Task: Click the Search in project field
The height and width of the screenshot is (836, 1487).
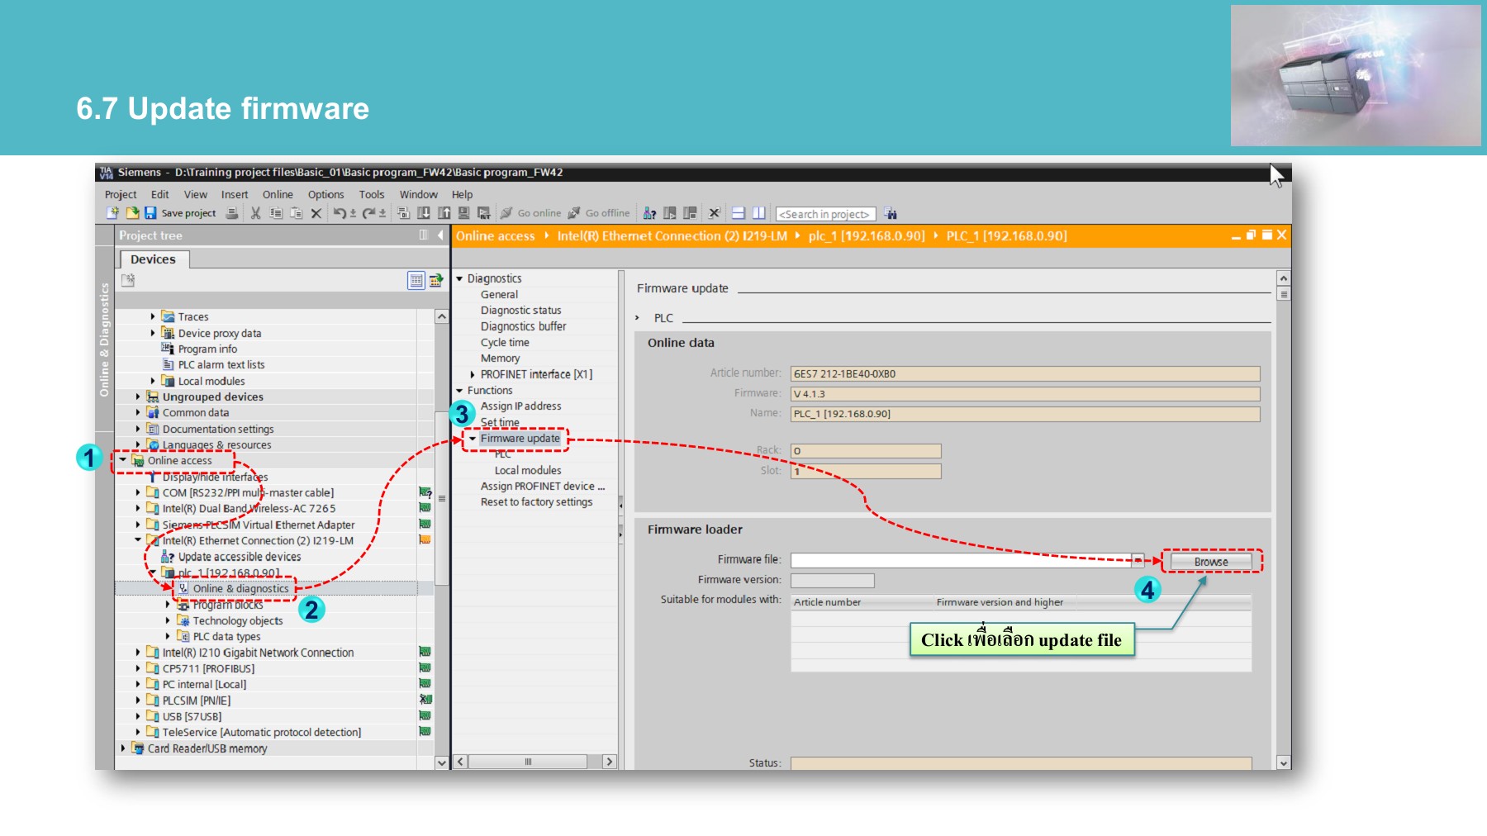Action: tap(824, 214)
